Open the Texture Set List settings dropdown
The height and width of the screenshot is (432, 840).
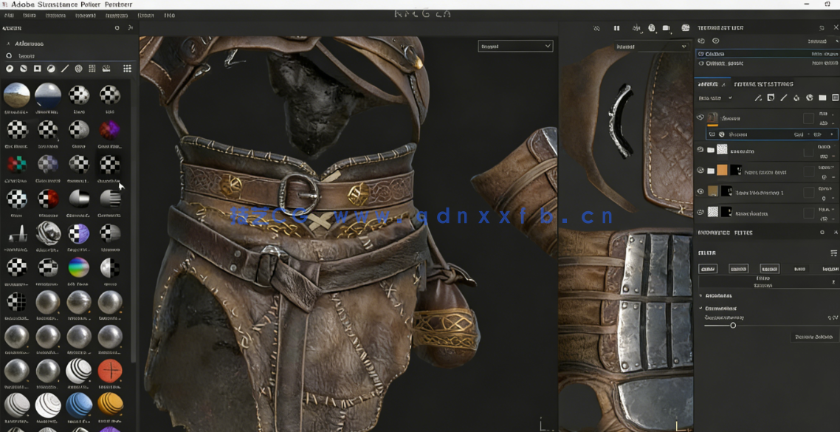point(822,27)
